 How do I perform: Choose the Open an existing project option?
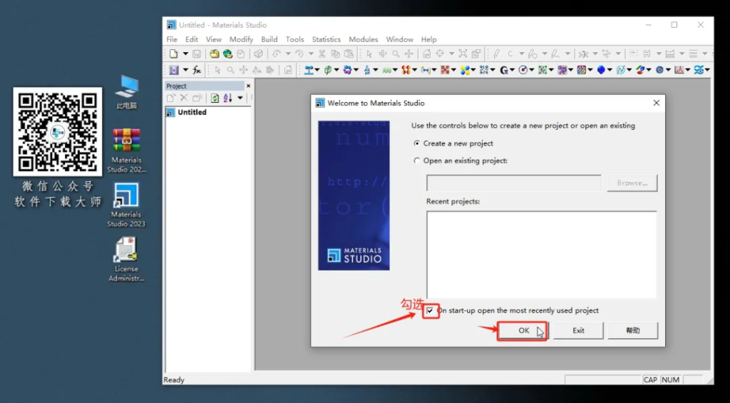pyautogui.click(x=417, y=160)
